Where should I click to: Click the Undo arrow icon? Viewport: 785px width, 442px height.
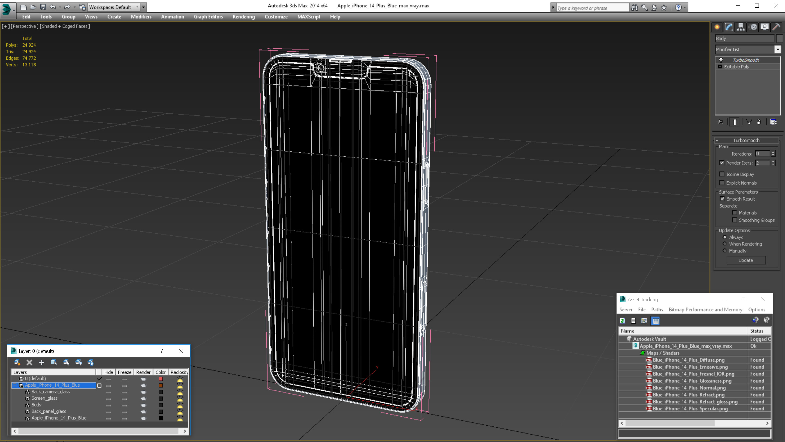(53, 7)
